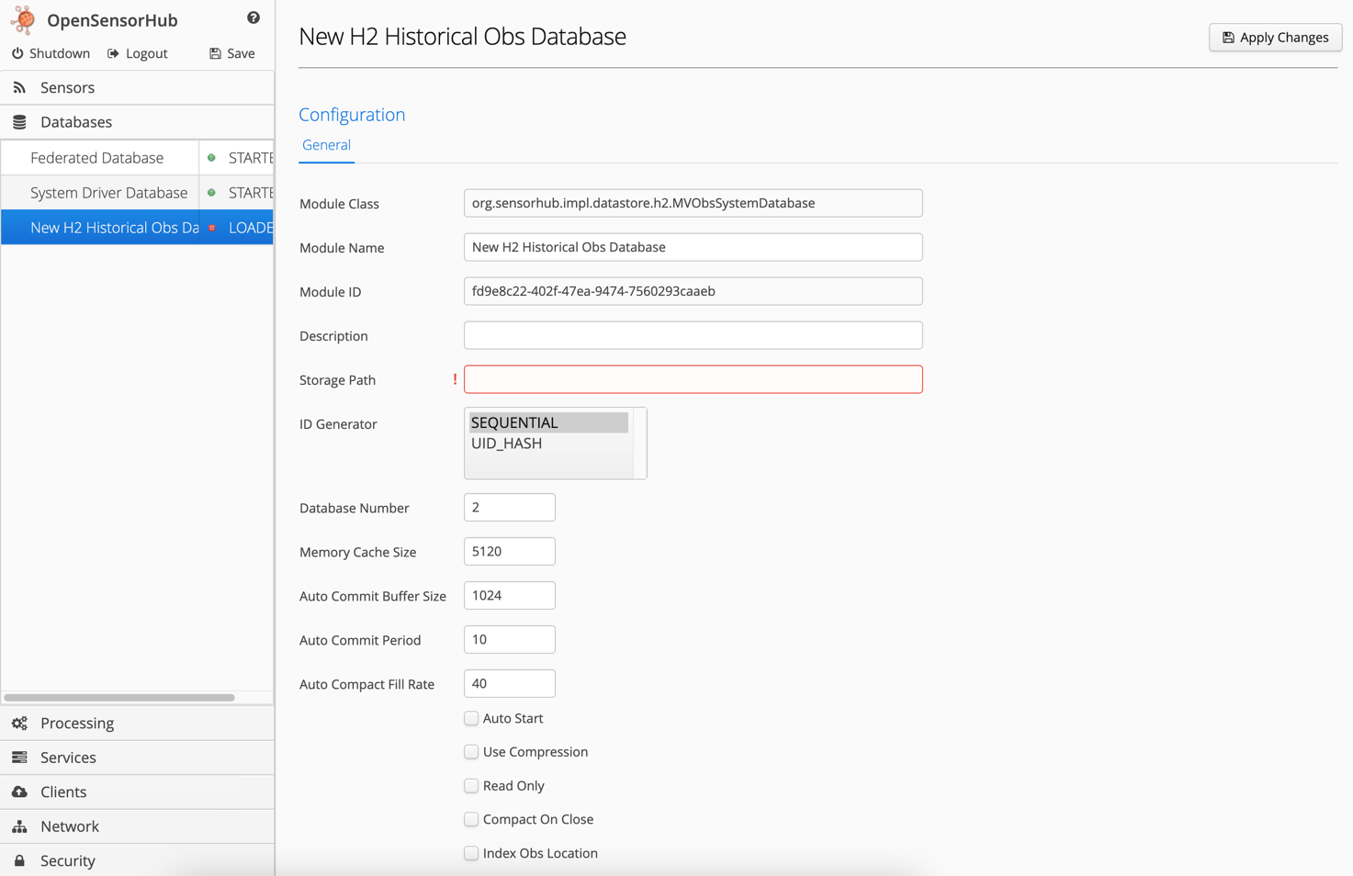Open the Services section
The image size is (1353, 876).
68,758
